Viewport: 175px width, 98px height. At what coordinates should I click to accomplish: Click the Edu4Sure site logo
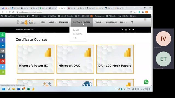point(26,22)
